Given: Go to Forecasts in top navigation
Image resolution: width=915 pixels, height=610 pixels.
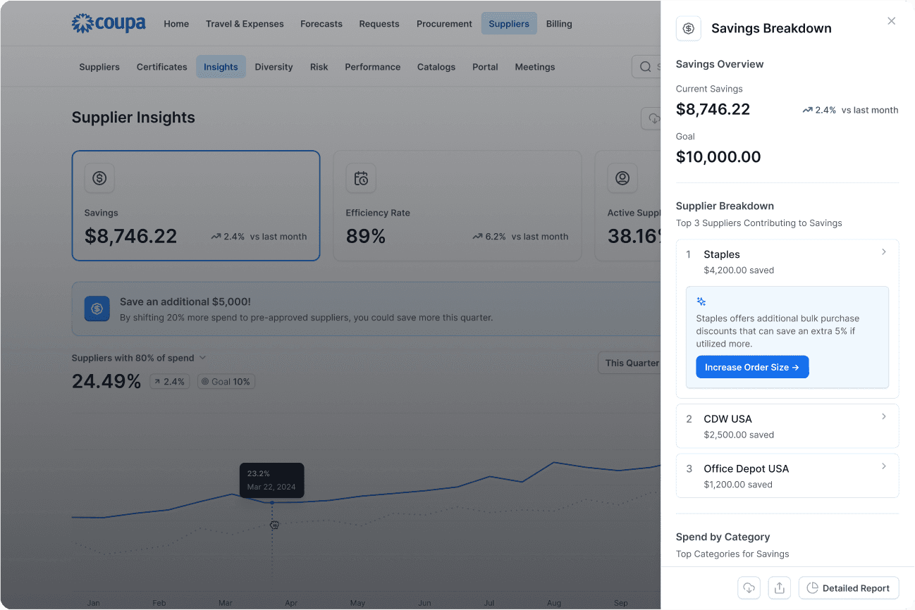Looking at the screenshot, I should pyautogui.click(x=321, y=24).
